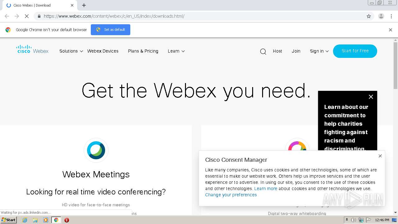Click the Start for Free button
The width and height of the screenshot is (398, 224).
pos(355,51)
